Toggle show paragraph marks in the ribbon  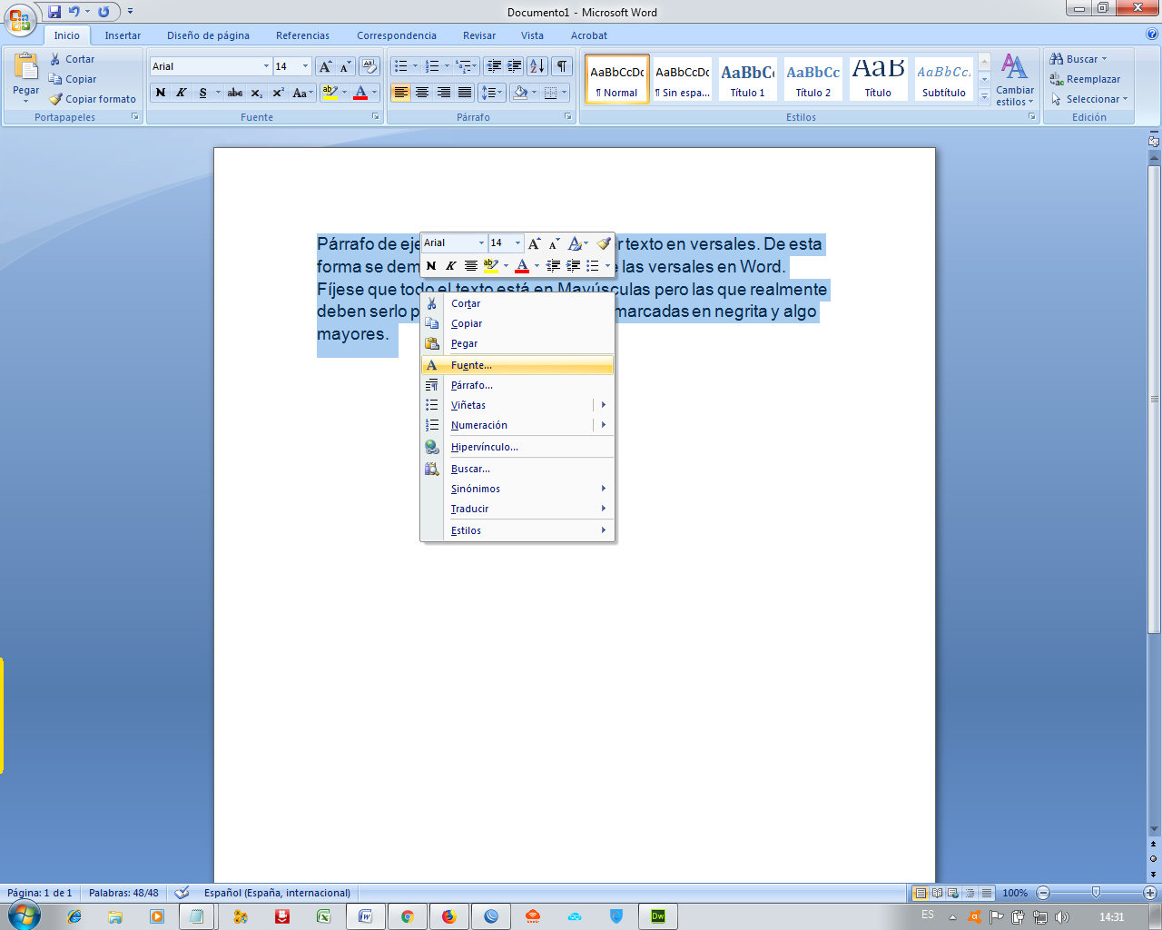click(x=562, y=67)
